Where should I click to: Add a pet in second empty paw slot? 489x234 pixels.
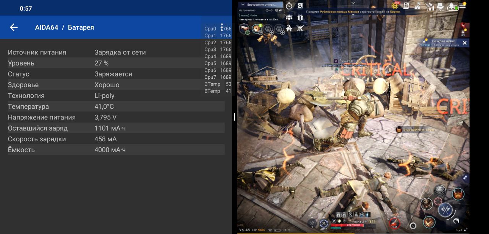[x=279, y=29]
